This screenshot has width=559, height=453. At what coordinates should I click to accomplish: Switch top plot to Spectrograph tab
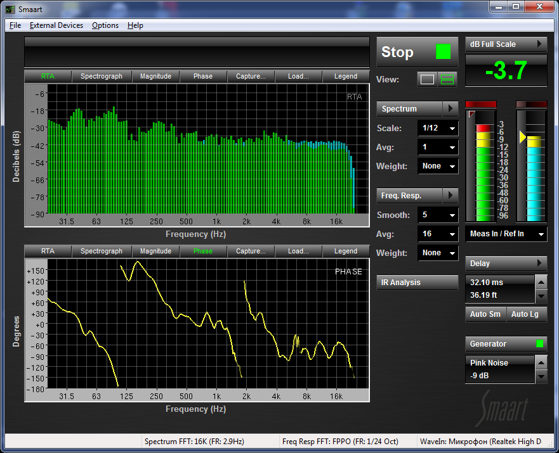pos(102,77)
